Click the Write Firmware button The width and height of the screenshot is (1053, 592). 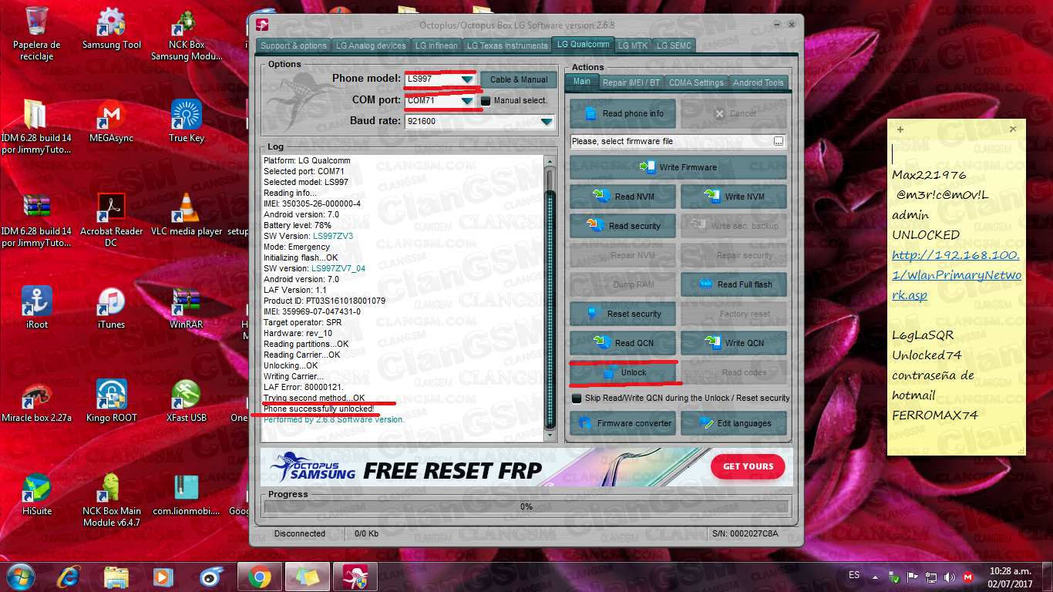[x=678, y=167]
